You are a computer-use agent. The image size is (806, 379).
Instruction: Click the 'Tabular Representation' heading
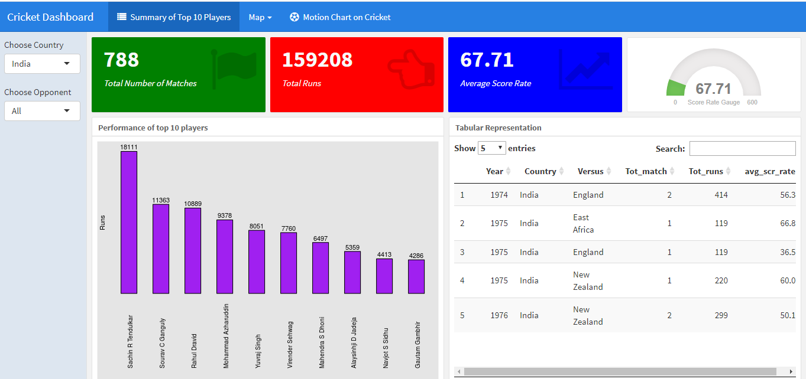click(499, 128)
